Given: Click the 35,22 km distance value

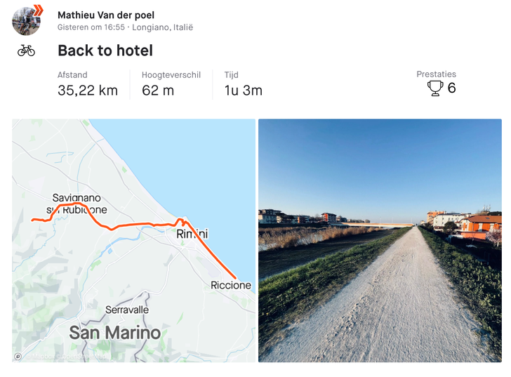Looking at the screenshot, I should [88, 91].
